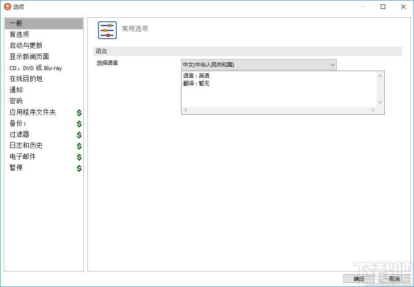This screenshot has width=414, height=287.
Task: Click the $ icon beside 电子邮件
Action: pyautogui.click(x=79, y=157)
